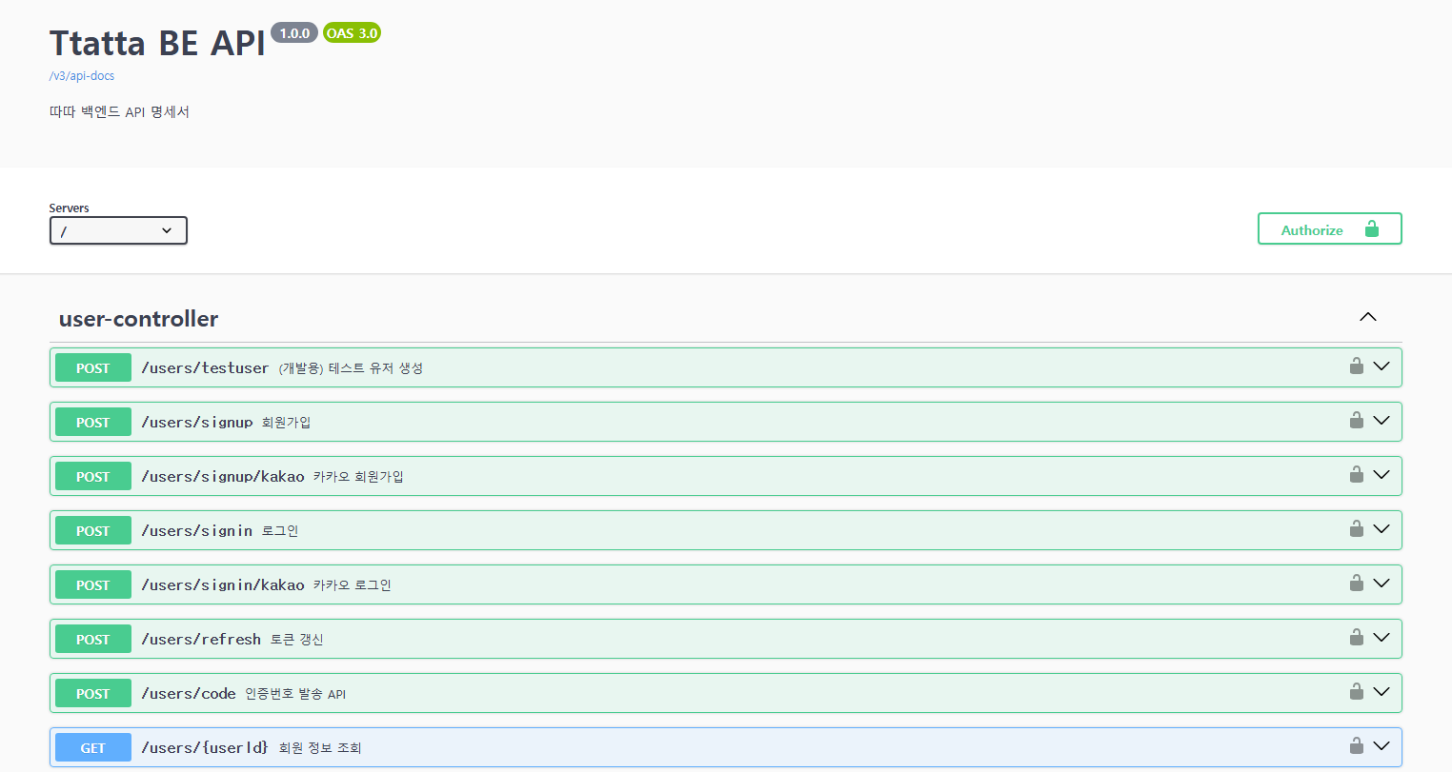Click the lock icon on /users/refresh endpoint
This screenshot has height=772, width=1452.
(1356, 639)
